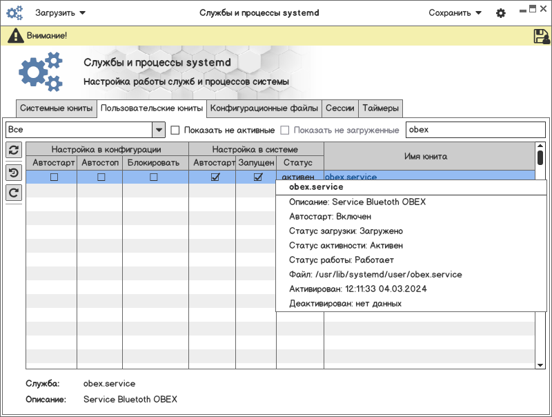552x417 pixels.
Task: Go to the 'Конфигурационные файлы' tab
Action: (264, 108)
